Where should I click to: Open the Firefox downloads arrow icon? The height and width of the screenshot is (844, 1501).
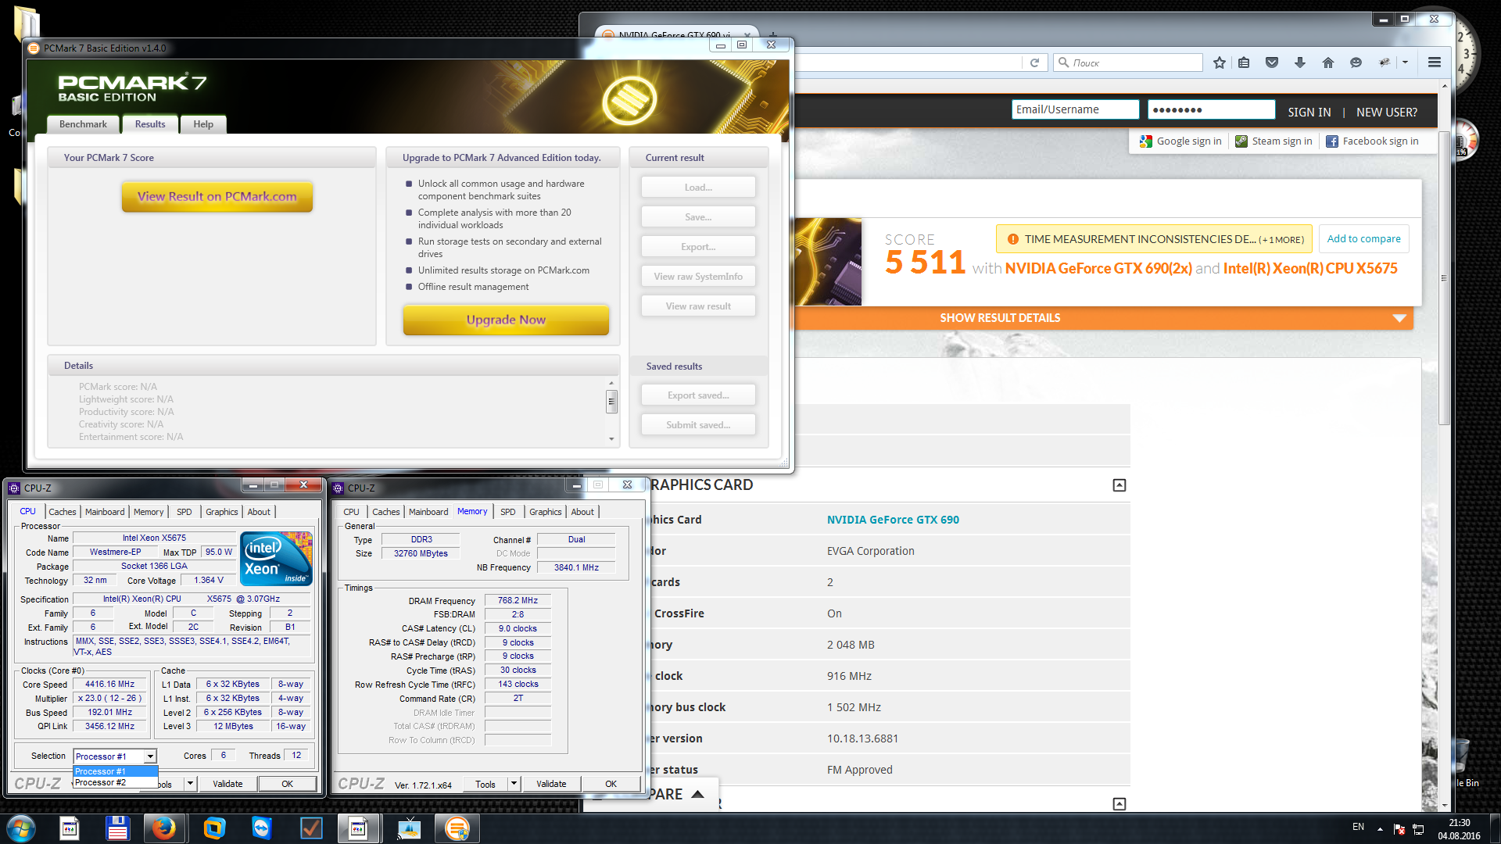click(1300, 63)
